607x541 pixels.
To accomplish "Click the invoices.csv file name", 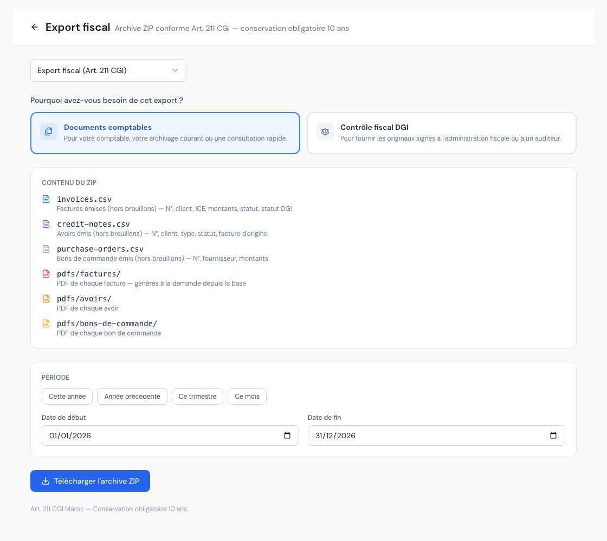I will point(85,199).
